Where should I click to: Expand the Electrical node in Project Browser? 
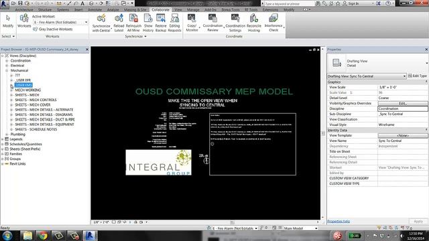[x=7, y=66]
